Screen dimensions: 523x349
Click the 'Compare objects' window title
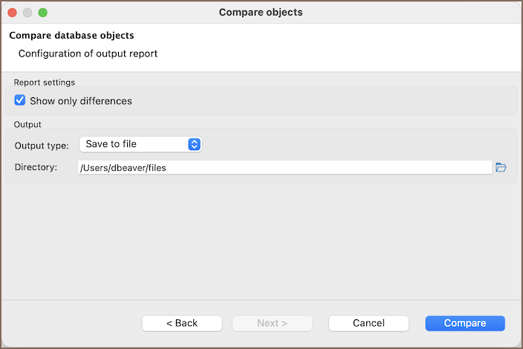(x=261, y=13)
